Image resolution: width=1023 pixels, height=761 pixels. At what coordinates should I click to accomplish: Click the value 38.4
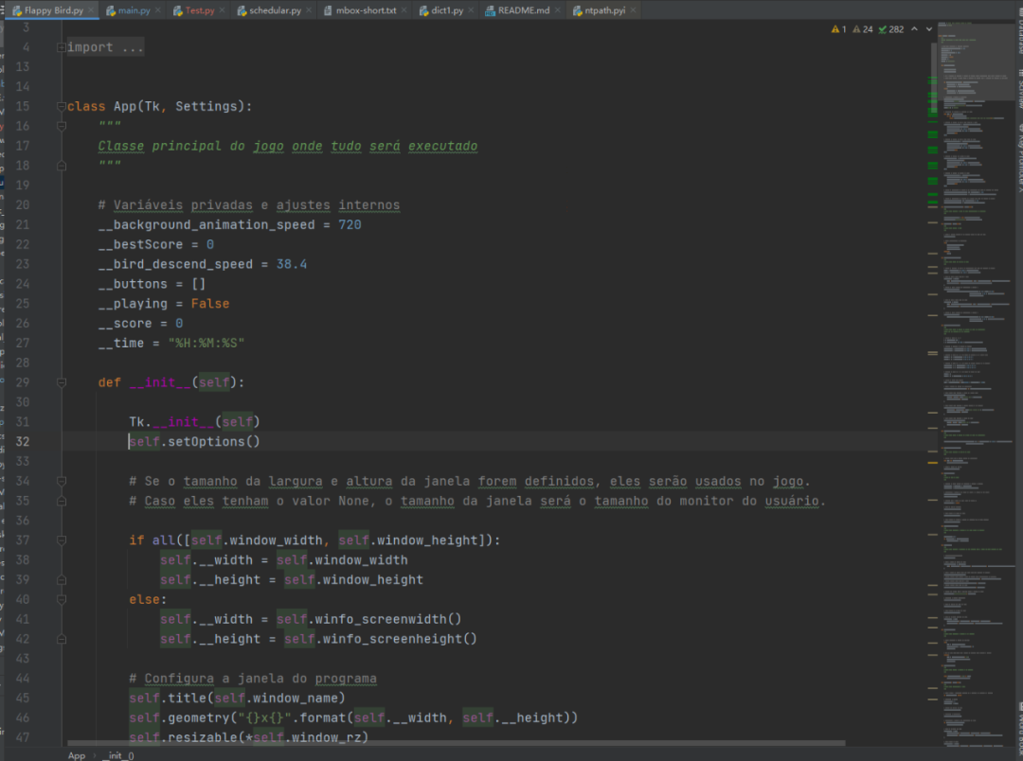(x=291, y=264)
